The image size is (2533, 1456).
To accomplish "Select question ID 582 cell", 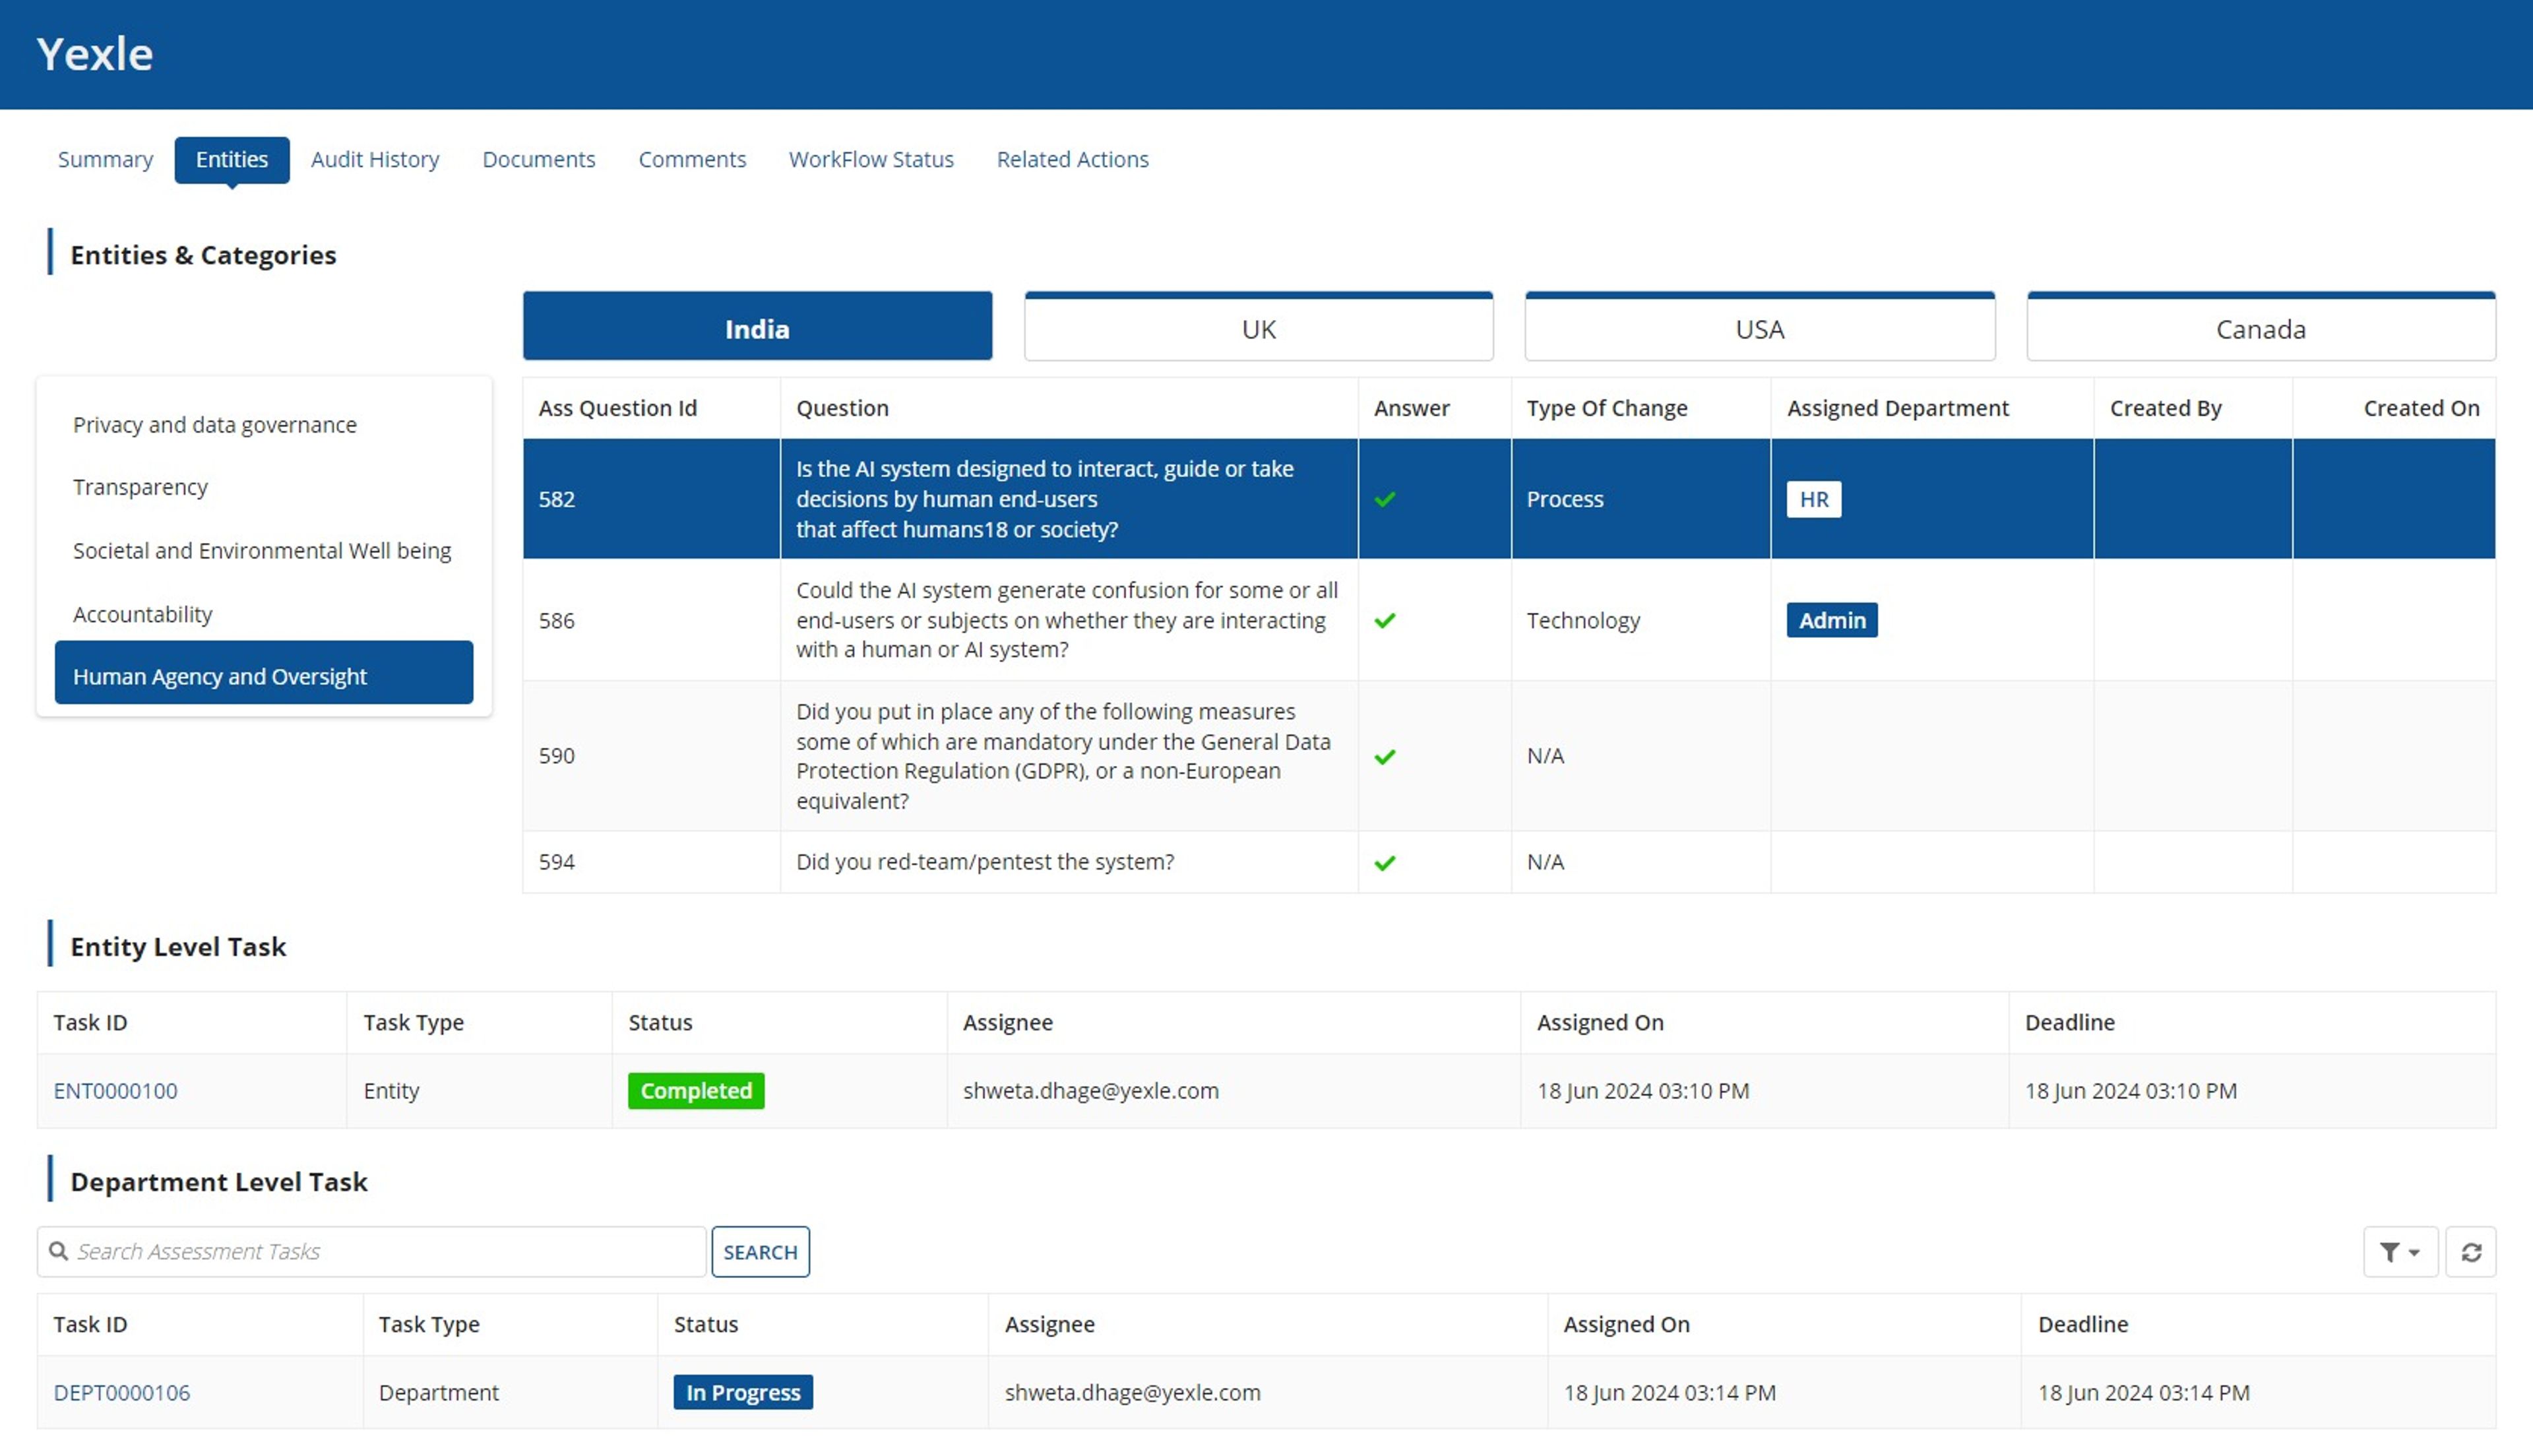I will [652, 499].
